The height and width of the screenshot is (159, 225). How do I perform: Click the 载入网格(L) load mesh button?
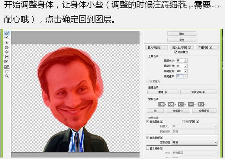point(156,48)
